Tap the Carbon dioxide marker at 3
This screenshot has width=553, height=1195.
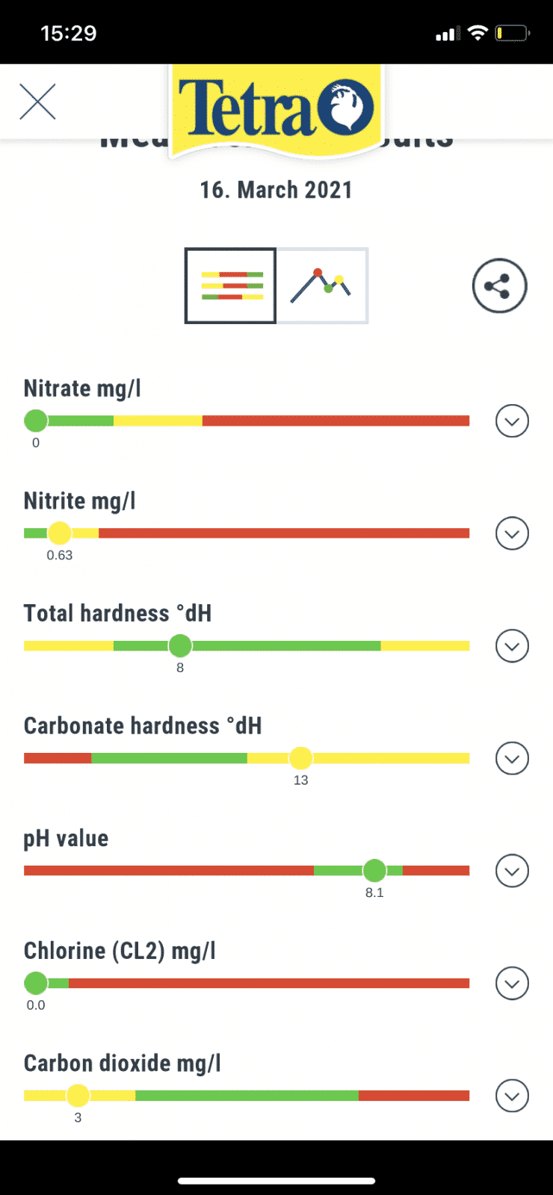78,1096
